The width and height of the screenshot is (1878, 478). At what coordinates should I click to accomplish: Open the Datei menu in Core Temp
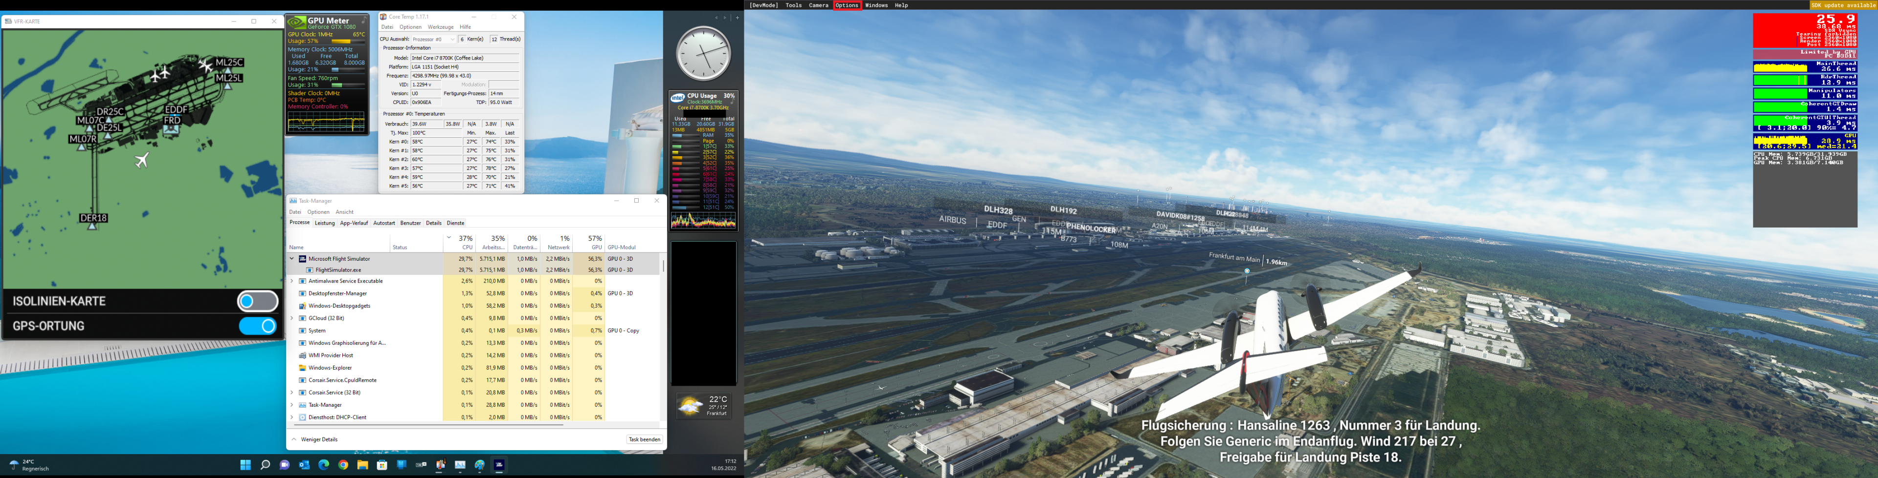(x=387, y=27)
